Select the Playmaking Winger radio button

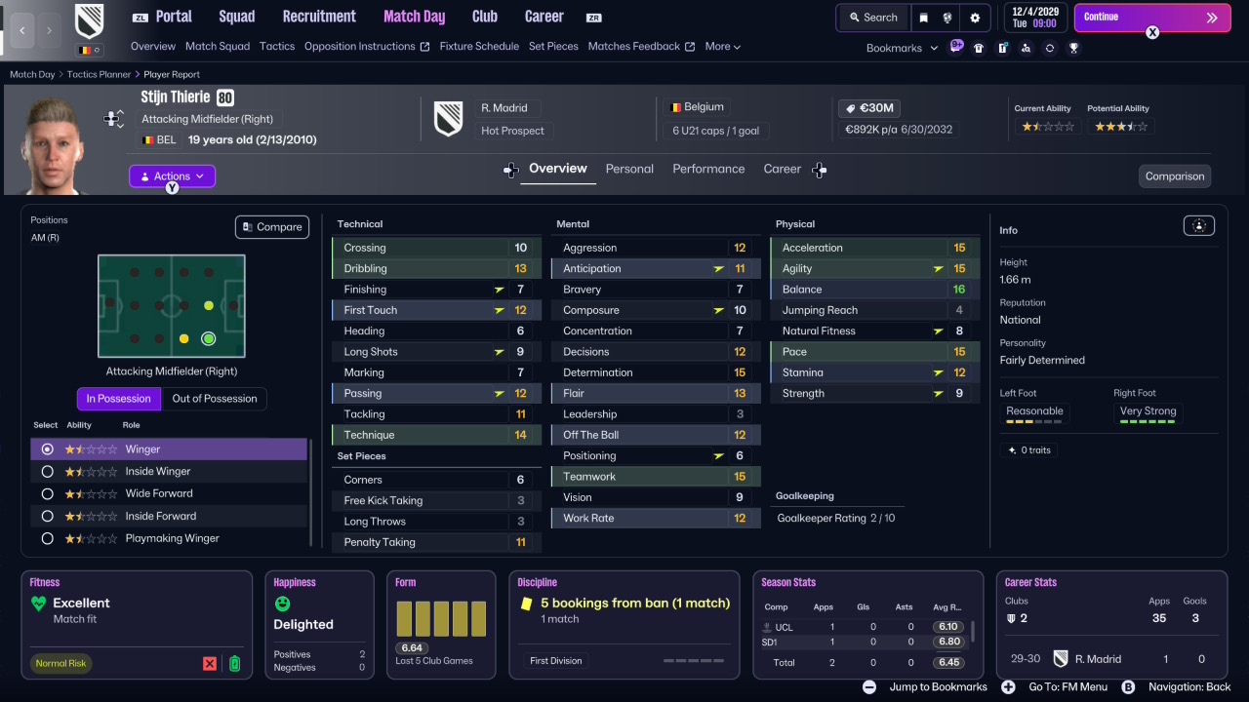tap(47, 538)
